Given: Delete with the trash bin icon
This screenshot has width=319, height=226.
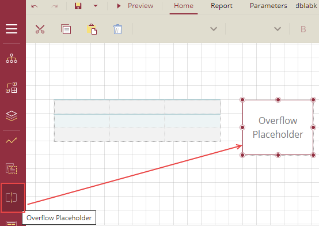Looking at the screenshot, I should pyautogui.click(x=118, y=29).
